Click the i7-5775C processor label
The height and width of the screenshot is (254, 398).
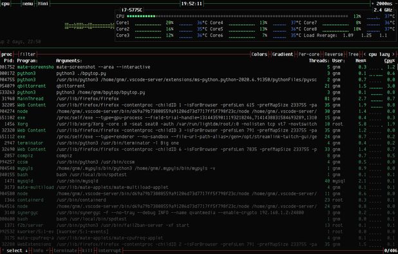(132, 10)
